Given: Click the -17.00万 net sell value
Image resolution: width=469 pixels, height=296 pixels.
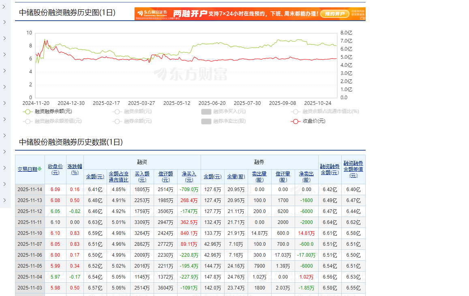Looking at the screenshot, I should 306,255.
